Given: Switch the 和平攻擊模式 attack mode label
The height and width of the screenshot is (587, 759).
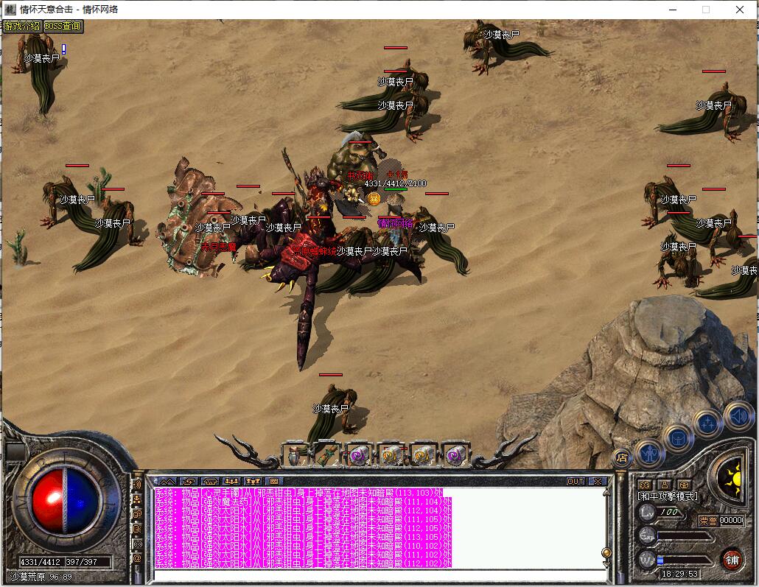Looking at the screenshot, I should pyautogui.click(x=668, y=497).
